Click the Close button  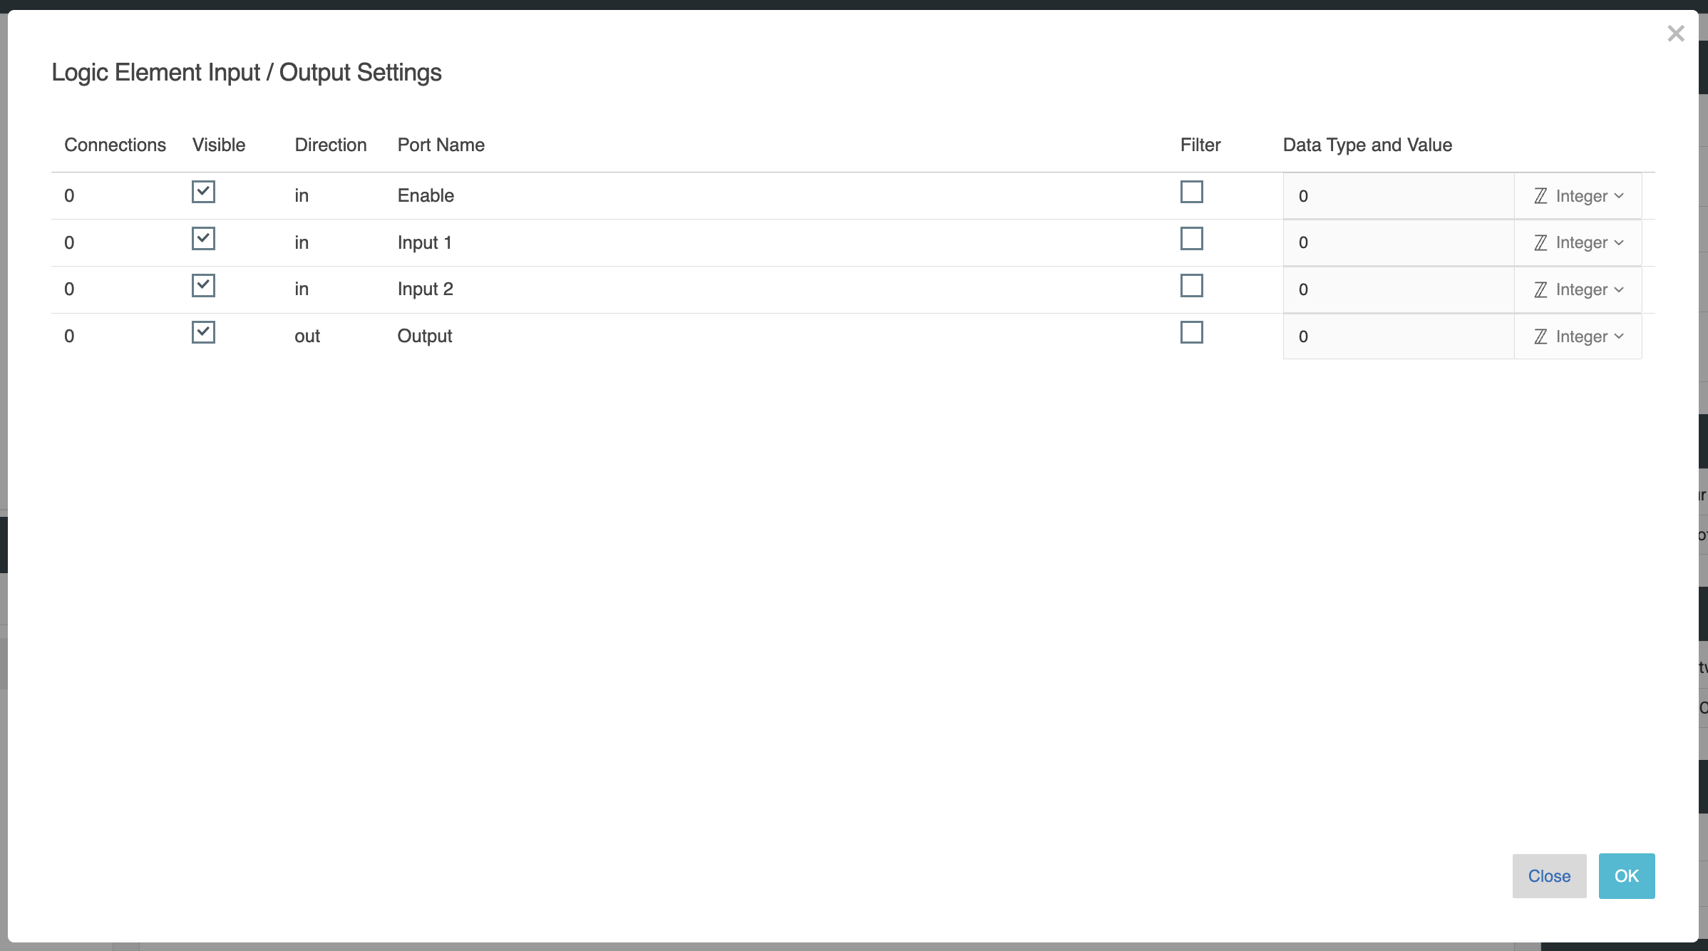(1549, 876)
